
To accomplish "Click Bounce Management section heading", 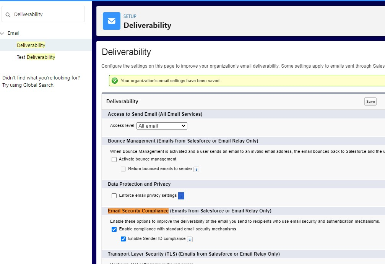I will pos(183,141).
